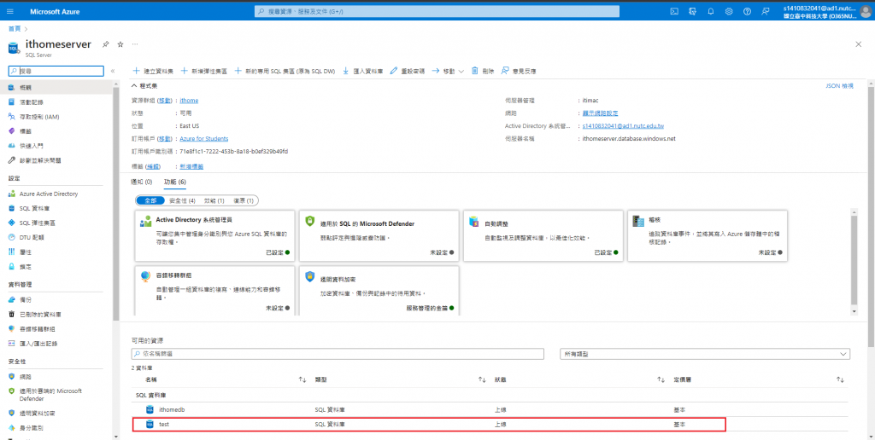Sort resources by type column arrows
Viewport: 875px width, 440px height.
click(482, 379)
